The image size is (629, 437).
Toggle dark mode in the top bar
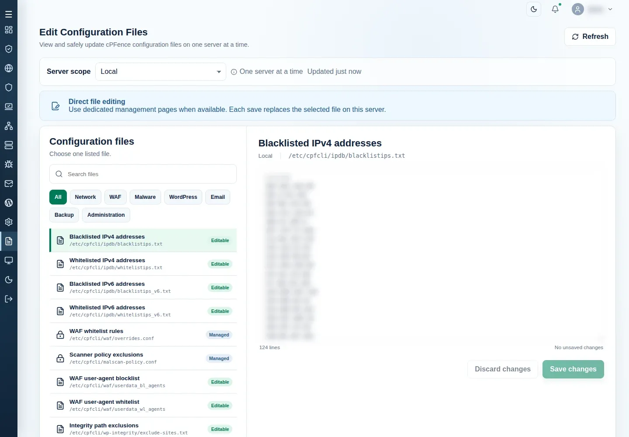[534, 9]
